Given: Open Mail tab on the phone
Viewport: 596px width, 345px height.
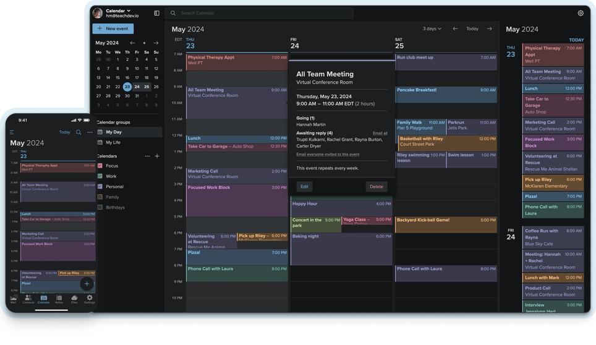Looking at the screenshot, I should [x=14, y=299].
